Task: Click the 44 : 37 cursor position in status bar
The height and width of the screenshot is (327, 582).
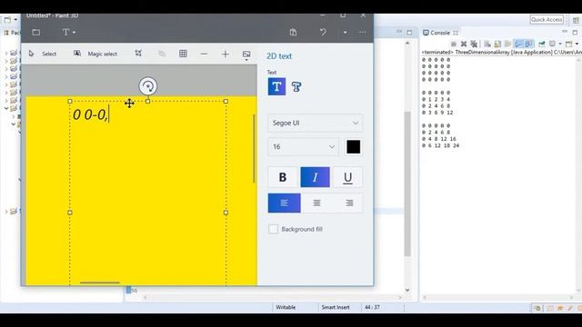Action: click(x=372, y=307)
